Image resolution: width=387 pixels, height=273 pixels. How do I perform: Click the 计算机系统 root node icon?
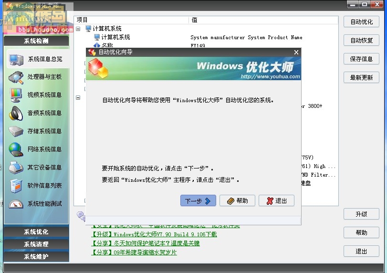click(x=88, y=29)
